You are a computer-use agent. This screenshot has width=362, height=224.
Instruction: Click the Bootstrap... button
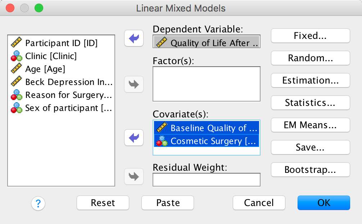(310, 170)
